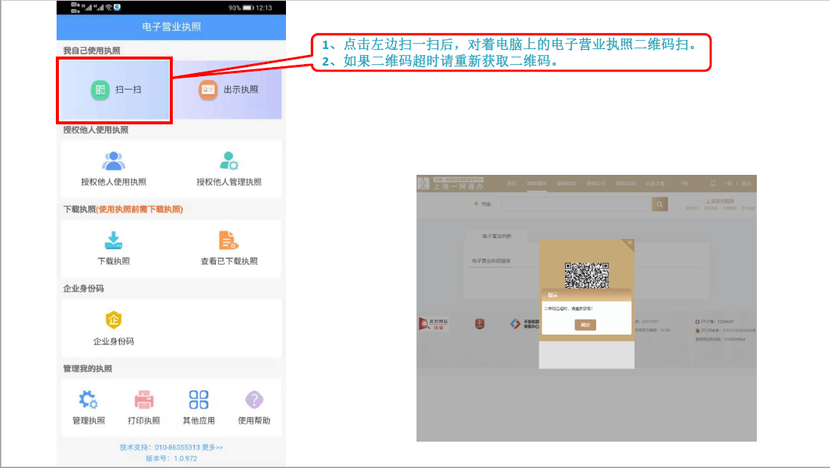
Task: Tap the 出示执照 show license icon
Action: click(x=207, y=90)
